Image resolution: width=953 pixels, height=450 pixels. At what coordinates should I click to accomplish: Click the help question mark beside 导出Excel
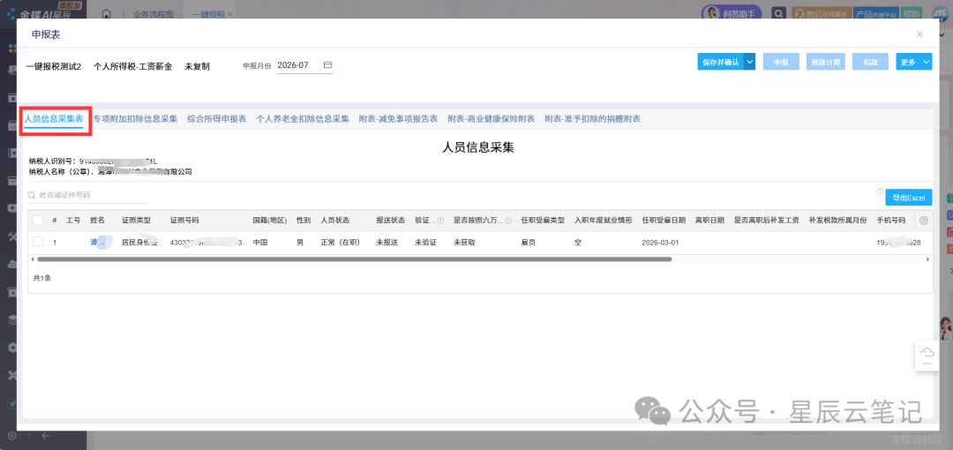click(x=880, y=191)
